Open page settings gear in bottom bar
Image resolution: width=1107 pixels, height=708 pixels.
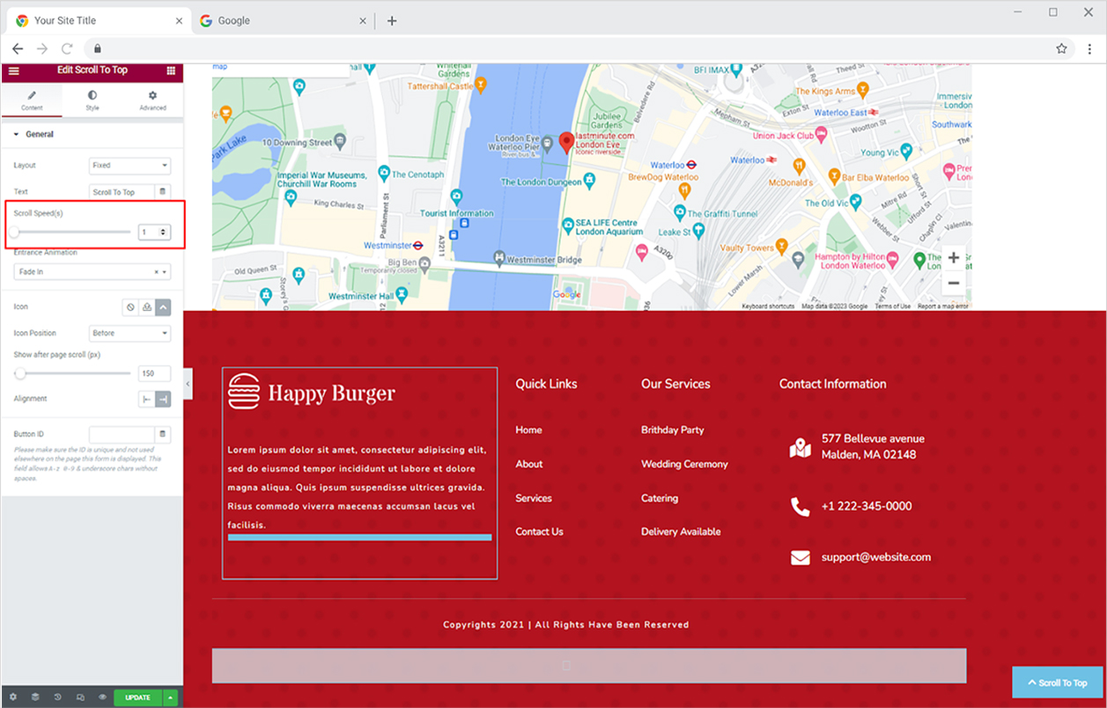point(13,697)
